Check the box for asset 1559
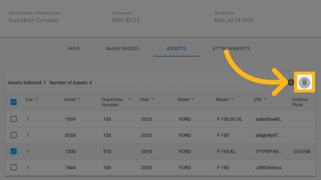This screenshot has width=321, height=180. tap(14, 119)
